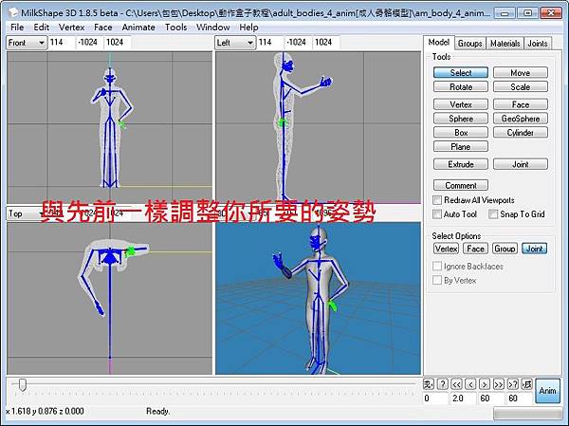Viewport: 569px width, 426px height.
Task: Activate the Scale tool
Action: click(521, 86)
